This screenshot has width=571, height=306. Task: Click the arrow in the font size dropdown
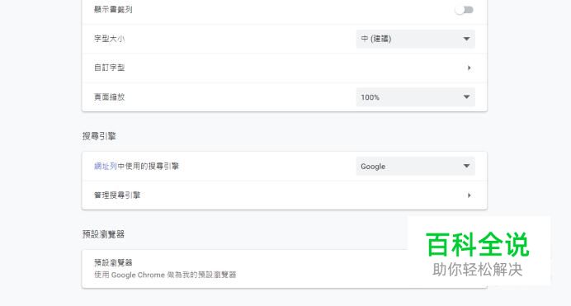[x=466, y=39]
